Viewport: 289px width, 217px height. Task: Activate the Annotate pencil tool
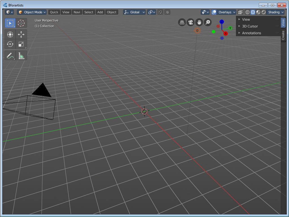pos(10,56)
